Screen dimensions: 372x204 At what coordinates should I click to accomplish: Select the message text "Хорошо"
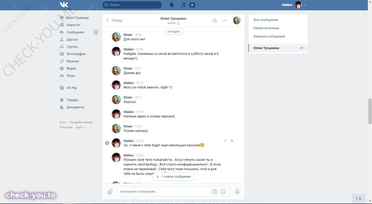point(130,102)
